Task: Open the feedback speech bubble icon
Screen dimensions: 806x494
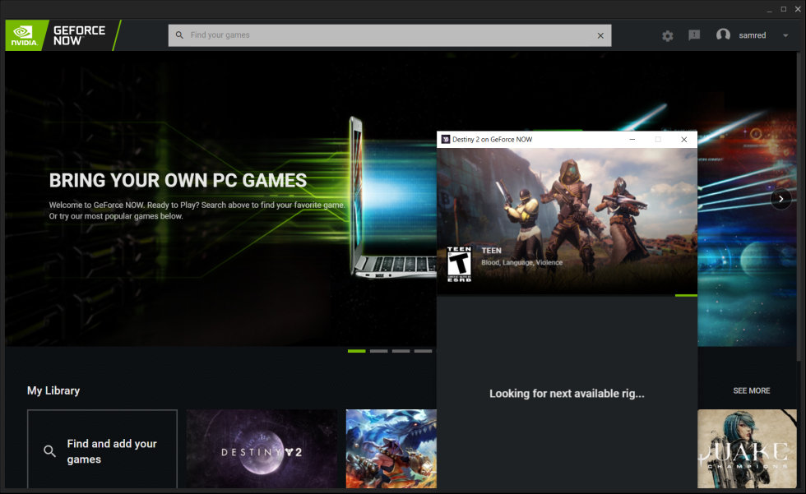Action: [694, 35]
